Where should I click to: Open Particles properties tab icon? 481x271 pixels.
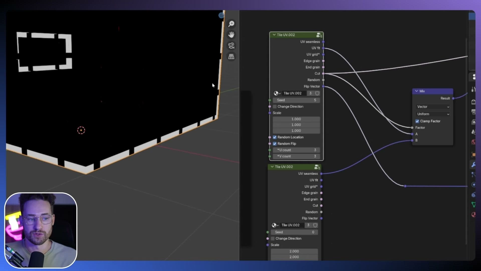[x=473, y=175]
